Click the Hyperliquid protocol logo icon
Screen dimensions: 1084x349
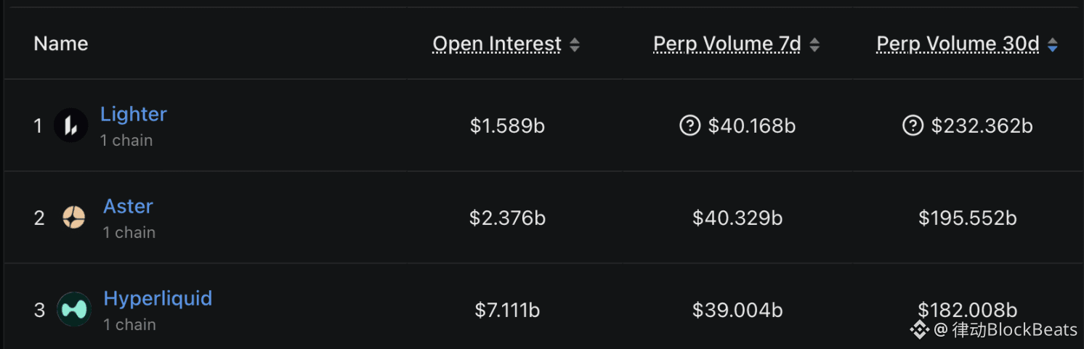(x=73, y=309)
